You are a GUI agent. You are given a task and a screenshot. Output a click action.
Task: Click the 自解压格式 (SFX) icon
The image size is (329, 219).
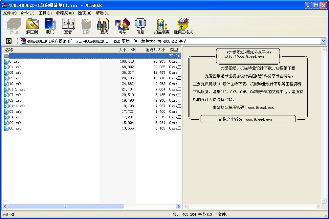point(183,26)
